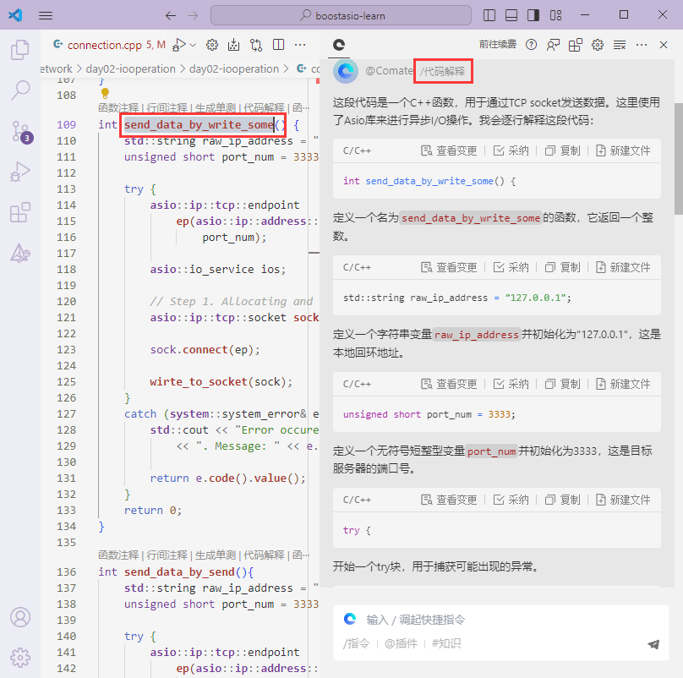This screenshot has height=678, width=683.
Task: Split the editor with the split icon
Action: 278,45
